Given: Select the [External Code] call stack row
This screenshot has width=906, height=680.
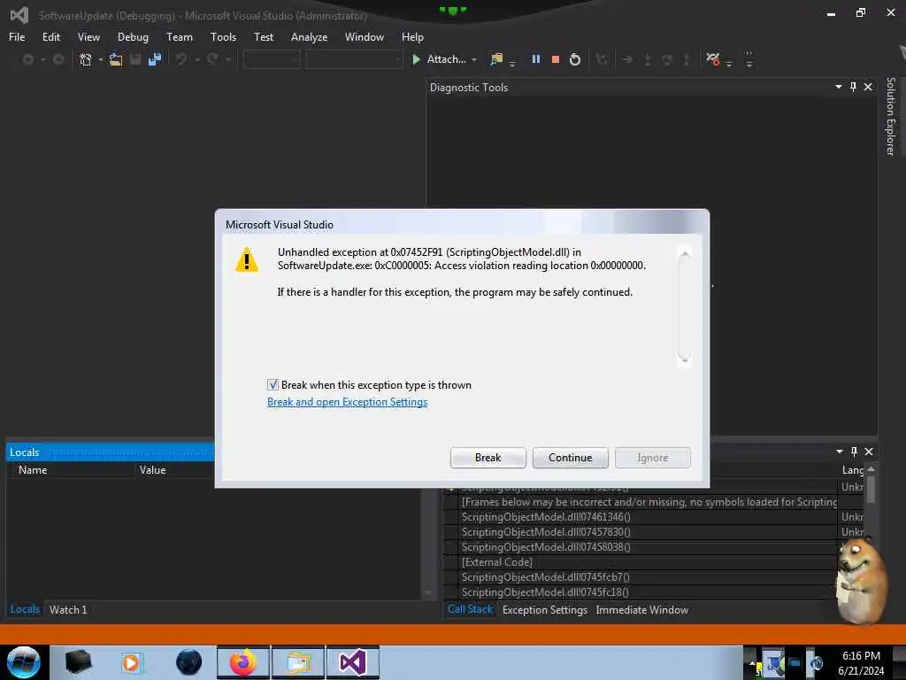Looking at the screenshot, I should [497, 562].
